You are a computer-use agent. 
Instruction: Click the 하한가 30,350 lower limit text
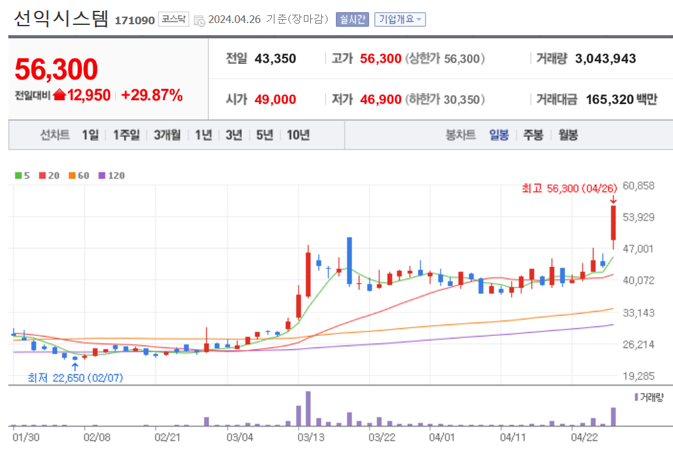445,100
